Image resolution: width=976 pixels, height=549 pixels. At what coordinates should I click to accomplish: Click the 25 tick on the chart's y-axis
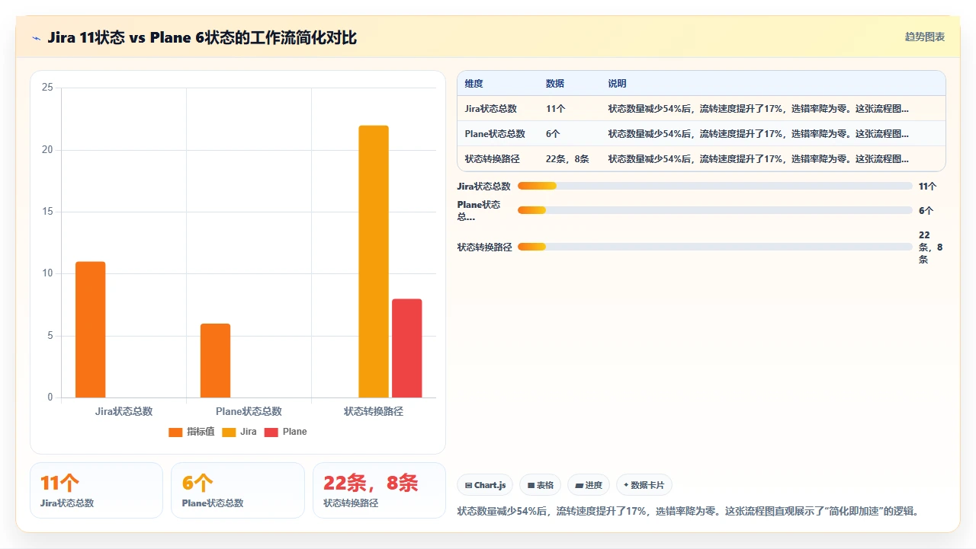[x=47, y=88]
